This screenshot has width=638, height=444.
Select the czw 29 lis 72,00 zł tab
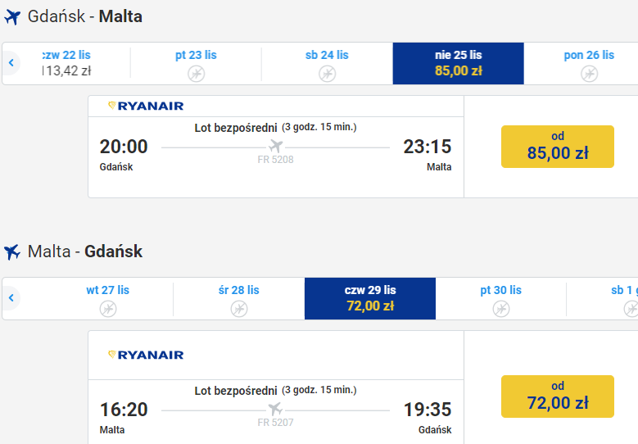(x=370, y=298)
